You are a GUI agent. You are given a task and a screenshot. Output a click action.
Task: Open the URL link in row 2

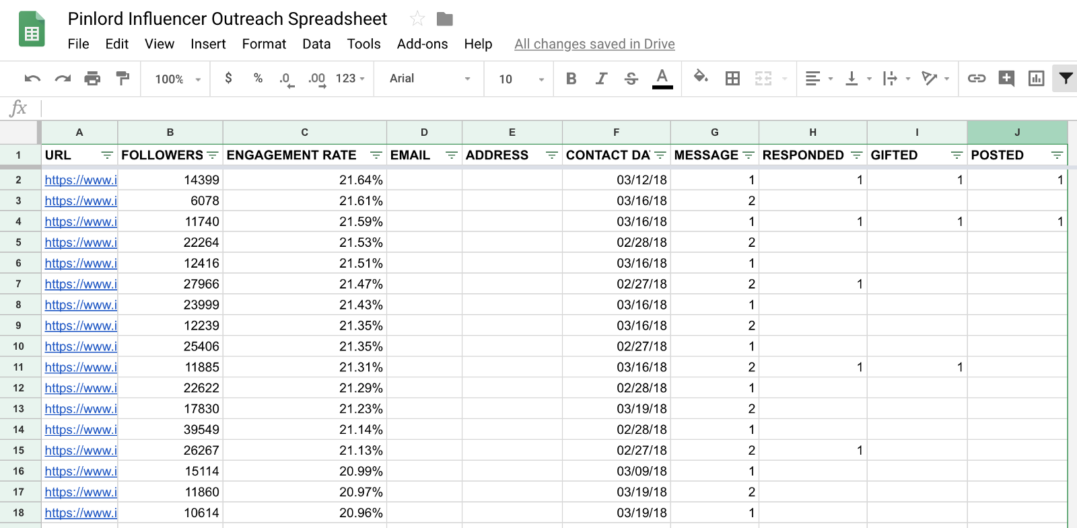click(x=81, y=180)
